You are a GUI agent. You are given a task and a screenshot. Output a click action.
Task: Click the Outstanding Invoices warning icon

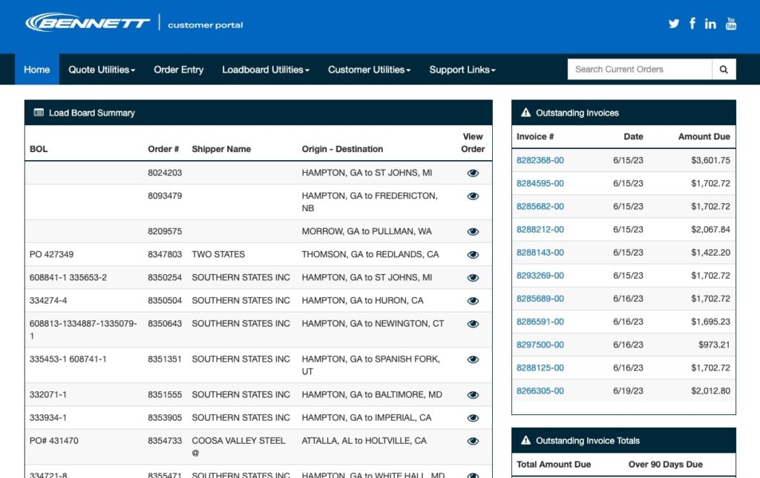point(526,113)
